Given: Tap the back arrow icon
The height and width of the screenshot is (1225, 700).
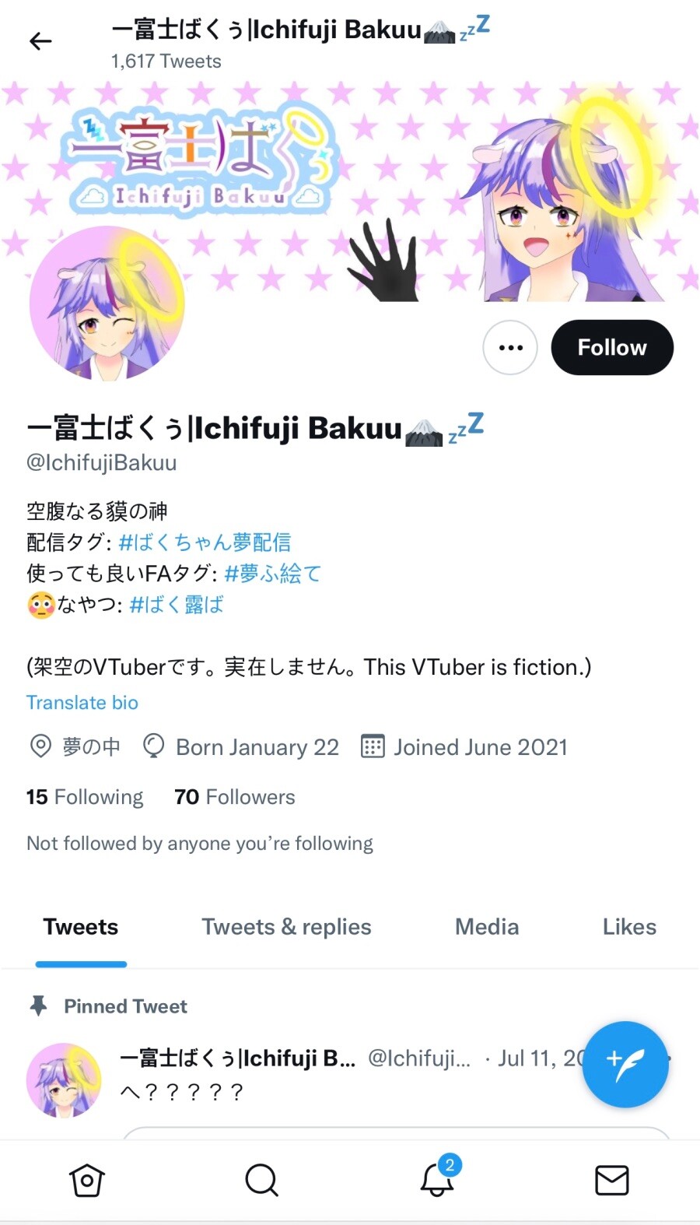Looking at the screenshot, I should (40, 41).
